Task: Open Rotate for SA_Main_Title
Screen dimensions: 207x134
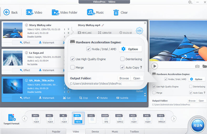Action: [x=102, y=98]
